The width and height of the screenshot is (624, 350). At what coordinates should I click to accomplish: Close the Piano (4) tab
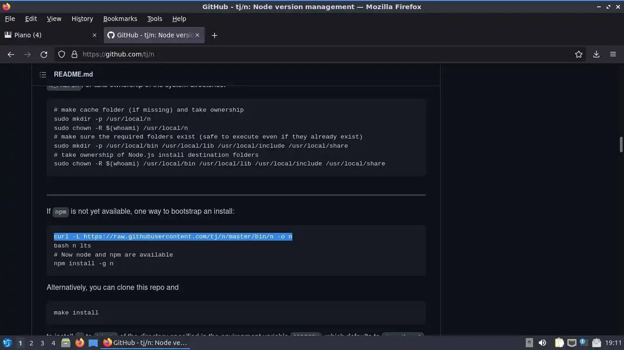coord(95,35)
